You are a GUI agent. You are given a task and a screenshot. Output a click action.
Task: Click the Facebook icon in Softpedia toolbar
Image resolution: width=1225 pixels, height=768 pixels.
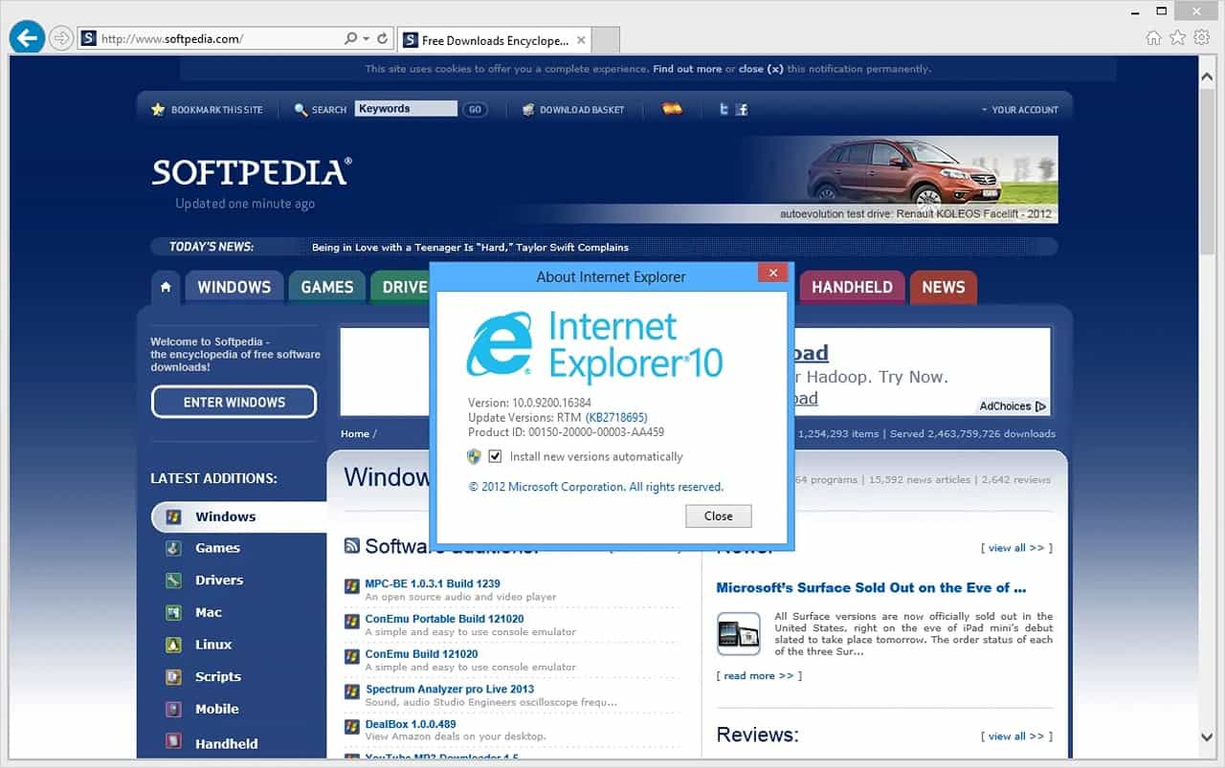742,110
